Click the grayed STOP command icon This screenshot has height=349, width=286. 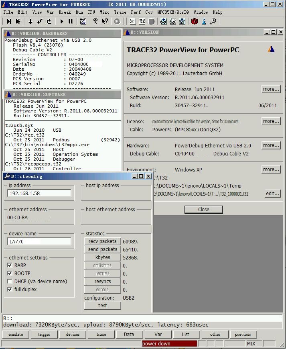[x=117, y=21]
